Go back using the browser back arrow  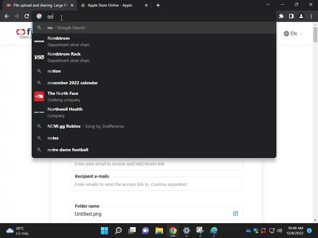coord(7,16)
